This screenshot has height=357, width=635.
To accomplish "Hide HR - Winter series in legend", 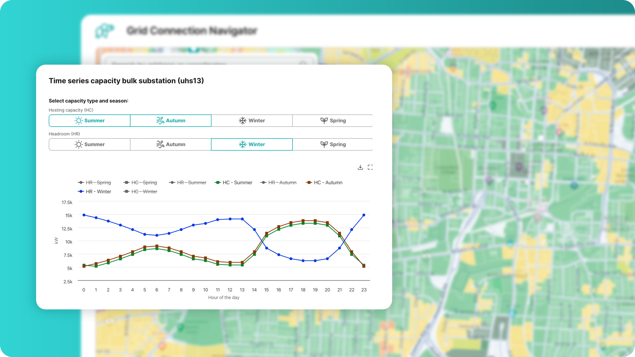I will (94, 192).
